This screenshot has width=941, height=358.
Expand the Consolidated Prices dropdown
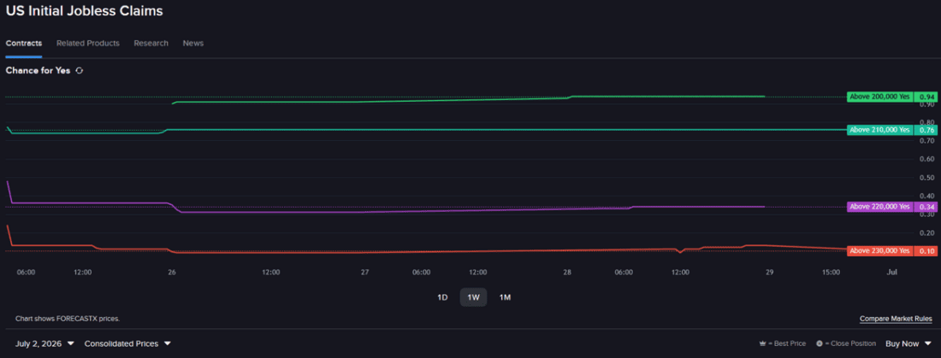(127, 343)
